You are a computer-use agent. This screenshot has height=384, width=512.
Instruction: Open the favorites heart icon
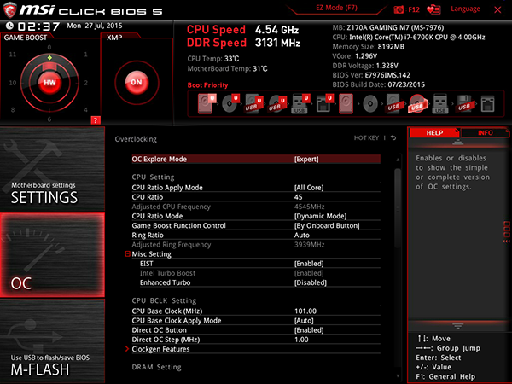[433, 9]
